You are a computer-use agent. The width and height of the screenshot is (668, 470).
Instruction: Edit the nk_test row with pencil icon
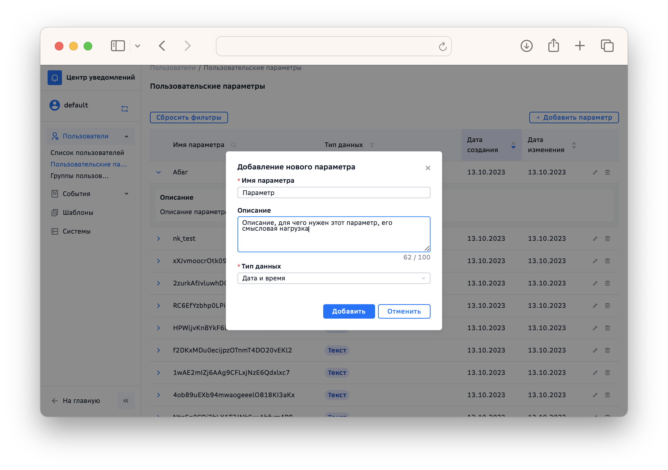[595, 239]
